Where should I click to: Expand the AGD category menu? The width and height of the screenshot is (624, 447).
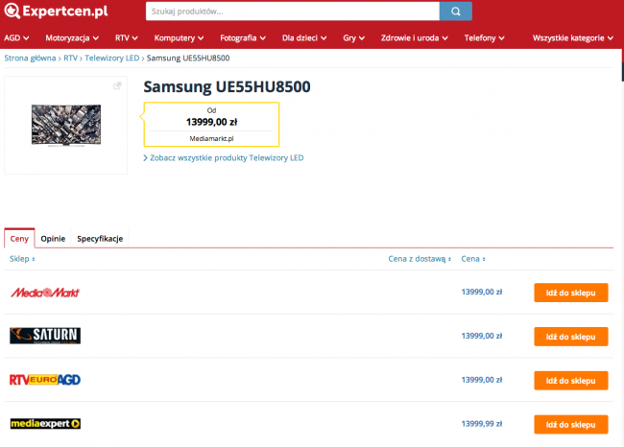[16, 38]
